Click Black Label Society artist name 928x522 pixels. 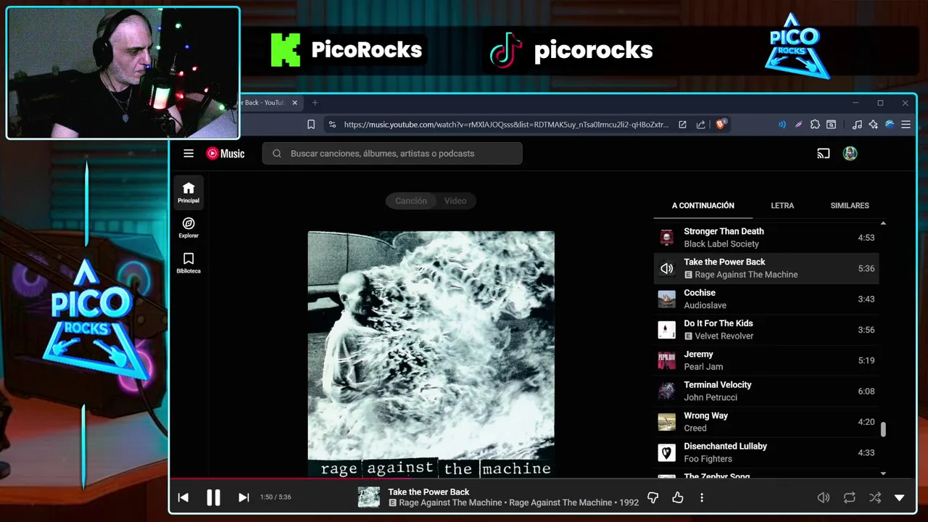coord(721,244)
